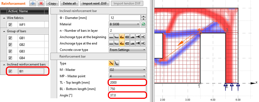Click the Angle input field

click(127, 95)
